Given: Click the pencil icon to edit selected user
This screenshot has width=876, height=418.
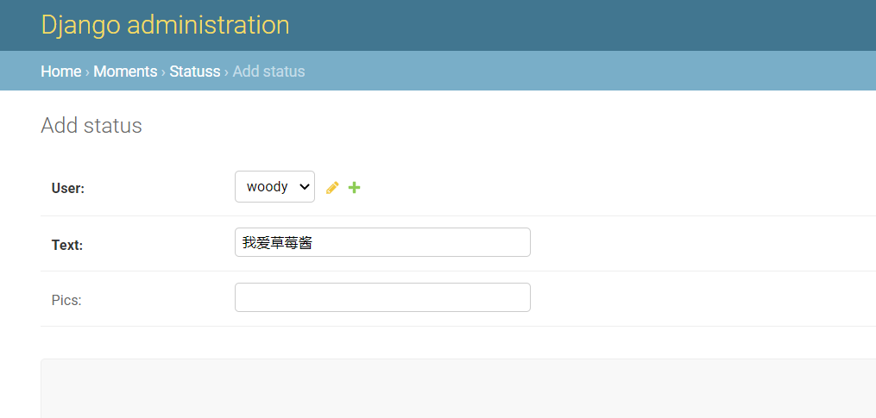Looking at the screenshot, I should [332, 188].
